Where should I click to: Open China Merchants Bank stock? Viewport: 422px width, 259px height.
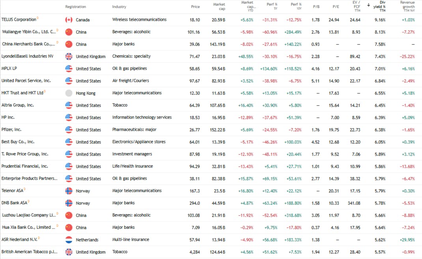point(28,44)
